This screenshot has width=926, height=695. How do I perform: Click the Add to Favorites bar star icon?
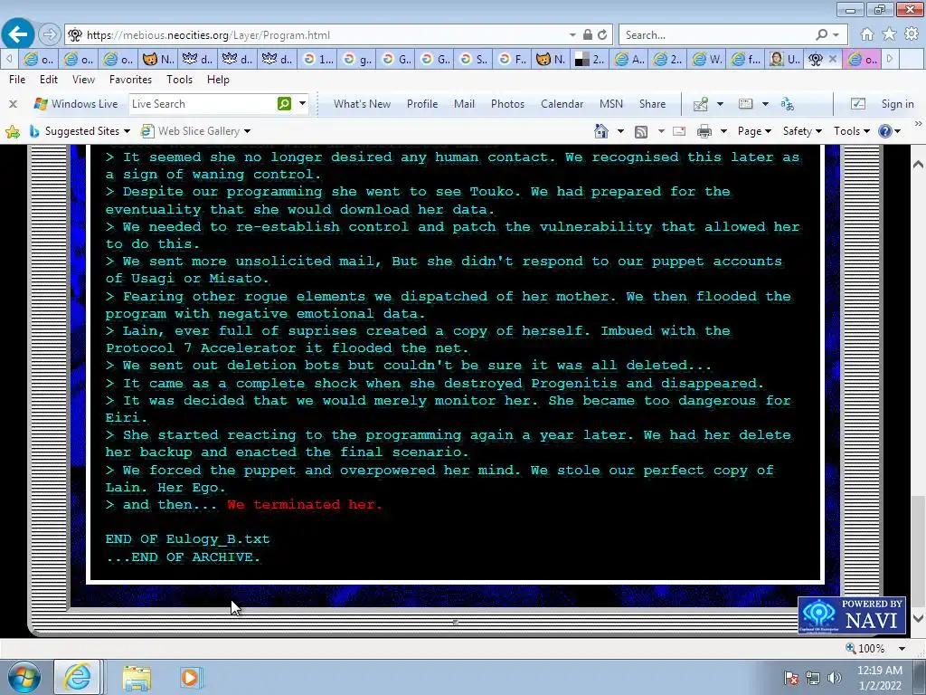(x=13, y=131)
